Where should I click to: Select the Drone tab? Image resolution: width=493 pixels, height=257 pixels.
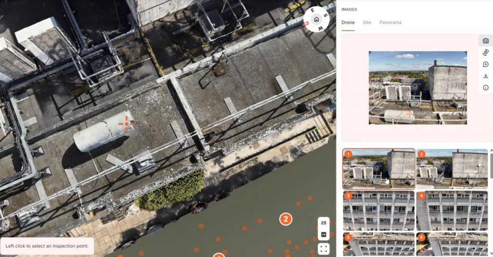[x=348, y=23]
